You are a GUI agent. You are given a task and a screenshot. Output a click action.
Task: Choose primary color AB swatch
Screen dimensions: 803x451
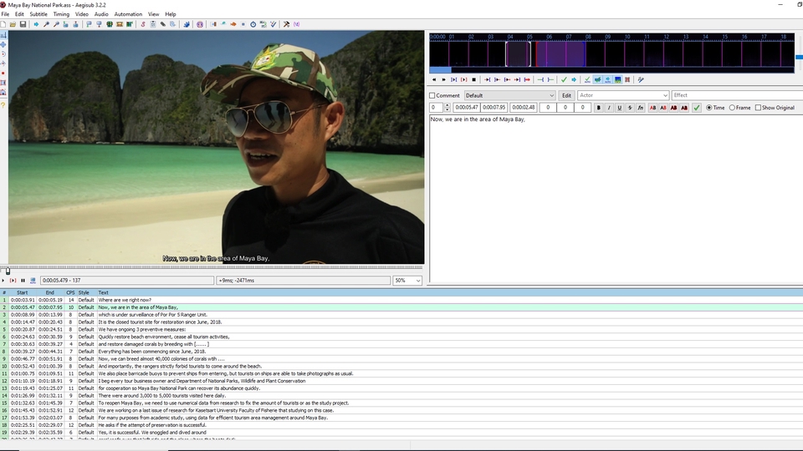(652, 108)
